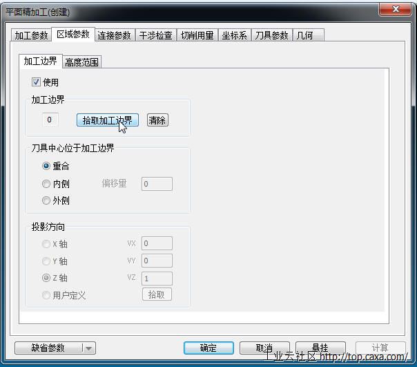Select the 重合 radio option

pyautogui.click(x=46, y=166)
